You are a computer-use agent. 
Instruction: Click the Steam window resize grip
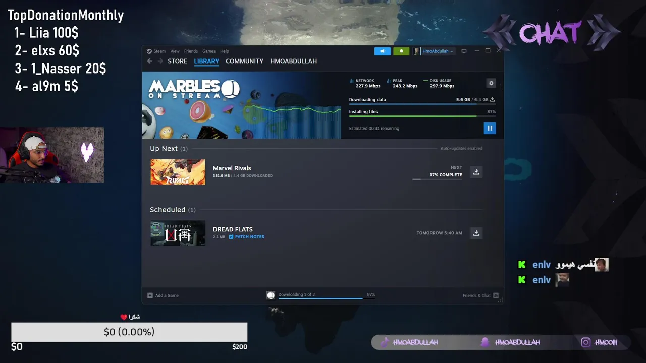click(x=501, y=300)
